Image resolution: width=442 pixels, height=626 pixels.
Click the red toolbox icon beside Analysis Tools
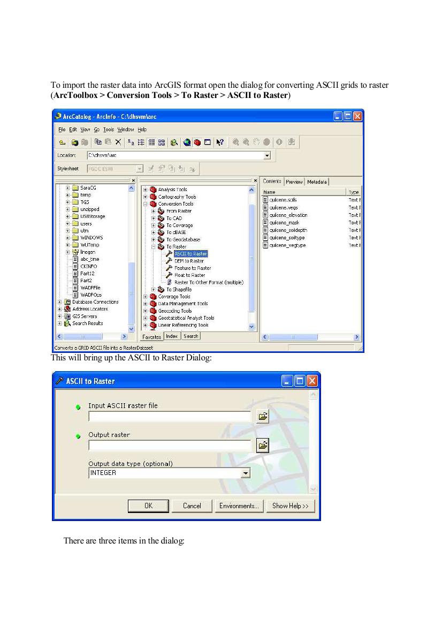[x=153, y=190]
